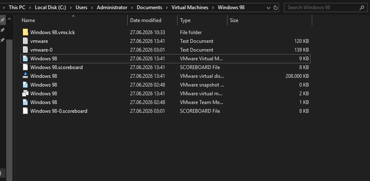The height and width of the screenshot is (181, 370).
Task: Click the VMware Team Me... type cell
Action: pyautogui.click(x=202, y=102)
